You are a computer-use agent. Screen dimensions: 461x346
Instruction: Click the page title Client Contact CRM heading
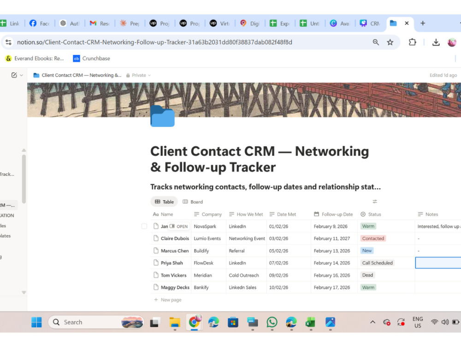pyautogui.click(x=259, y=159)
